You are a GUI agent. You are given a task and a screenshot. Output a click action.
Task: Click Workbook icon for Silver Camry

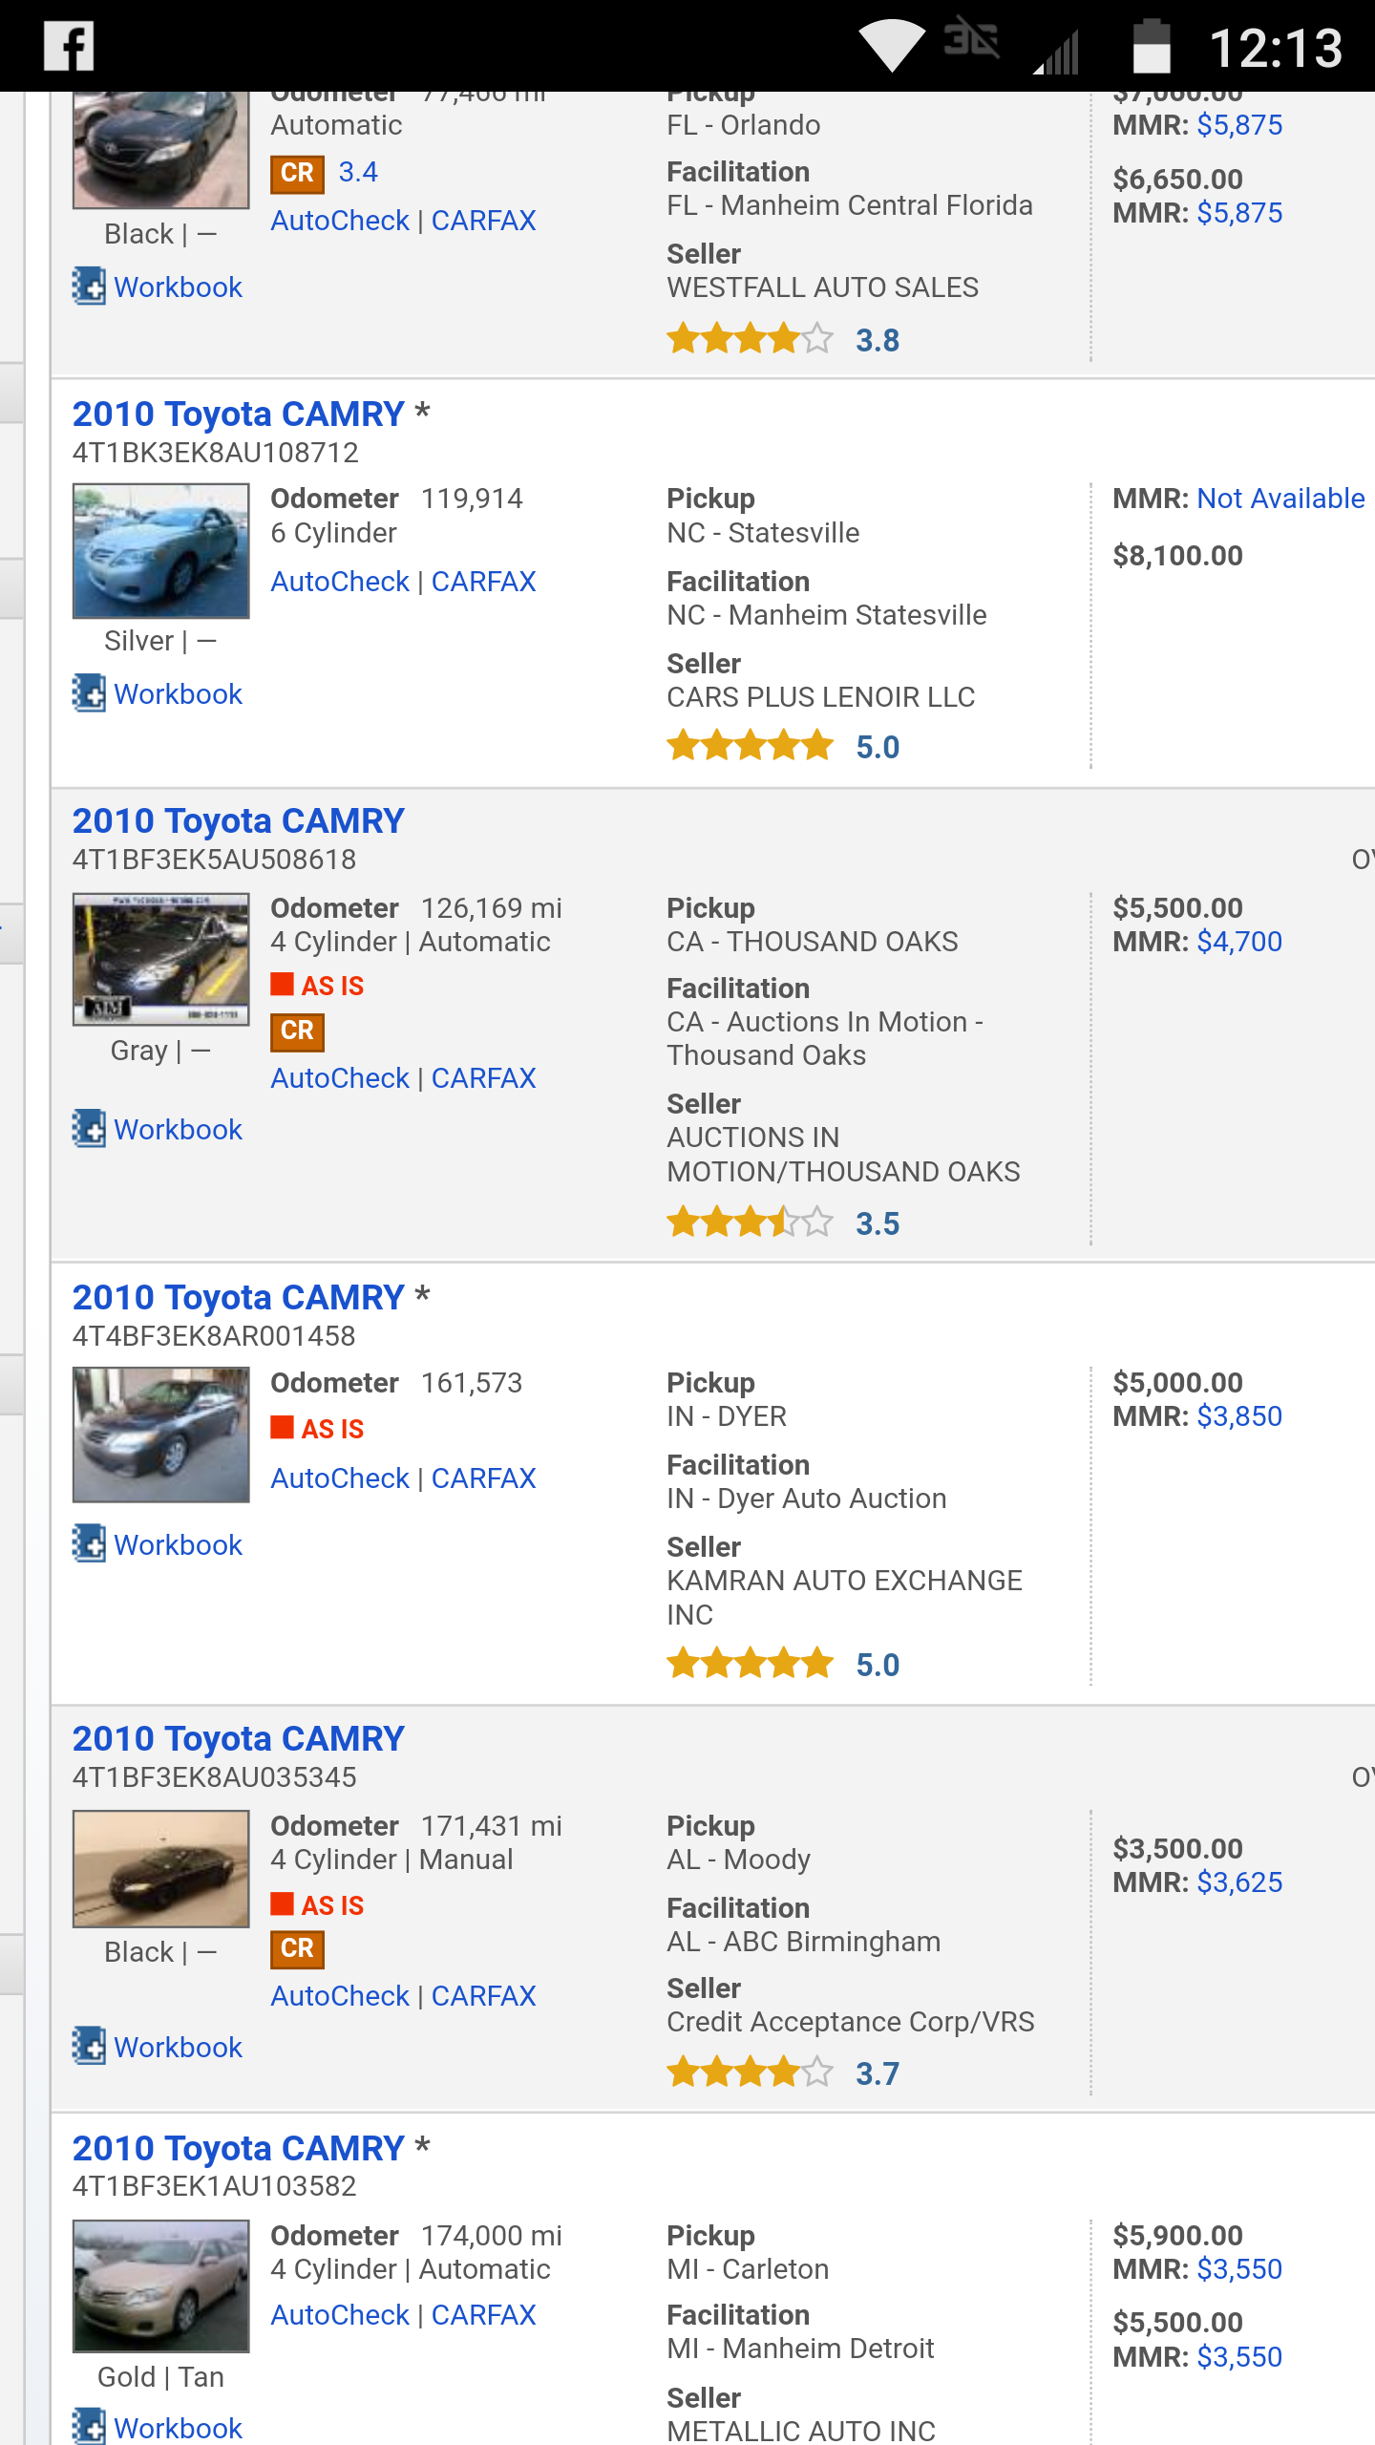(89, 693)
